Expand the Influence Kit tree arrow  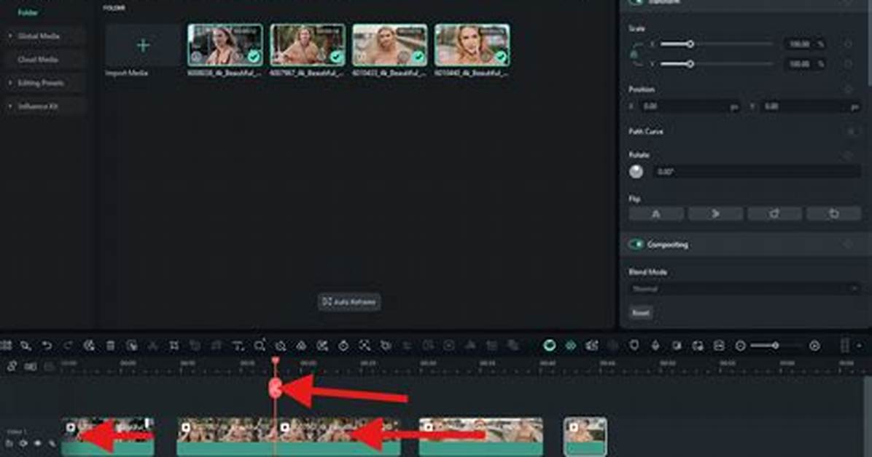click(10, 106)
